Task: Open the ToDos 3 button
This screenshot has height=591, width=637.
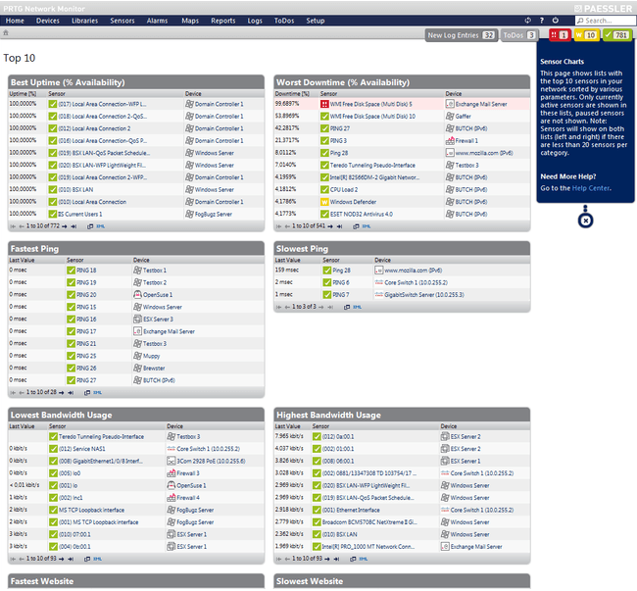Action: coord(519,35)
